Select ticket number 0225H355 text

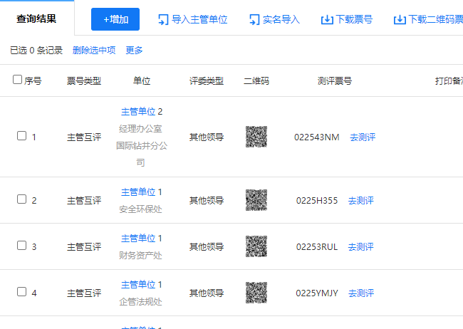[x=317, y=201]
